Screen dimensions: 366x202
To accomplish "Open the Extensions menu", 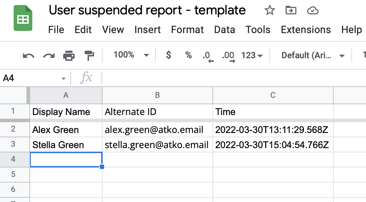I will 306,29.
